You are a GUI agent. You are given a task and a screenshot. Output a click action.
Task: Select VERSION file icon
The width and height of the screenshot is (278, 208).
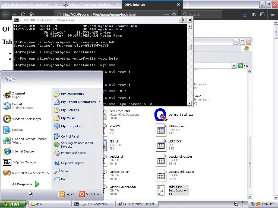(x=161, y=145)
